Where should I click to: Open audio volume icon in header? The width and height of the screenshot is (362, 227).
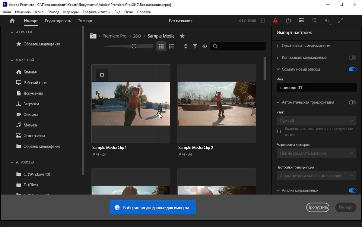(x=327, y=20)
